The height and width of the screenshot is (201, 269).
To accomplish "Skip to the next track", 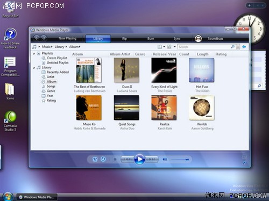I will (x=152, y=159).
